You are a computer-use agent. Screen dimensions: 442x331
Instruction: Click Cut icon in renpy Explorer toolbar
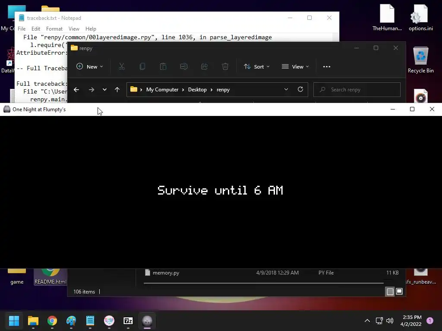[121, 67]
